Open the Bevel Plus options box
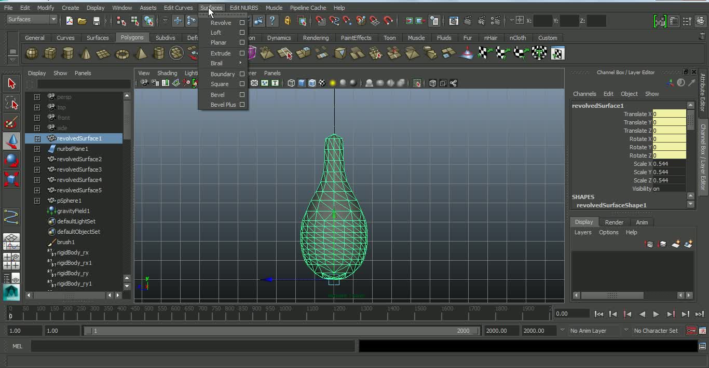Image resolution: width=709 pixels, height=368 pixels. [x=242, y=105]
